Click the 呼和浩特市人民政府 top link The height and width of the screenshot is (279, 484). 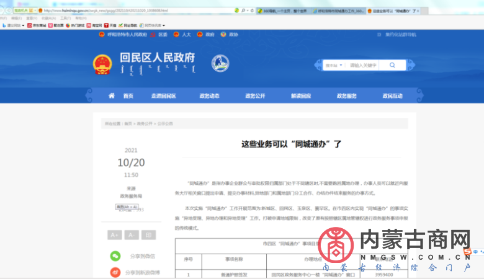127,35
